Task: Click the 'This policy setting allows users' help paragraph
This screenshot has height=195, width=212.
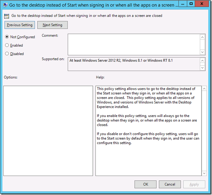Action: (x=146, y=98)
